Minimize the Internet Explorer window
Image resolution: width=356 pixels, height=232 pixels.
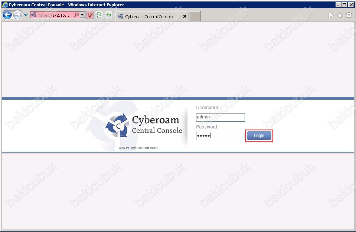(338, 4)
